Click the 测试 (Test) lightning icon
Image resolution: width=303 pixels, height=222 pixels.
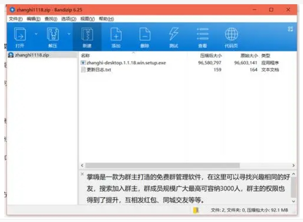point(174,37)
